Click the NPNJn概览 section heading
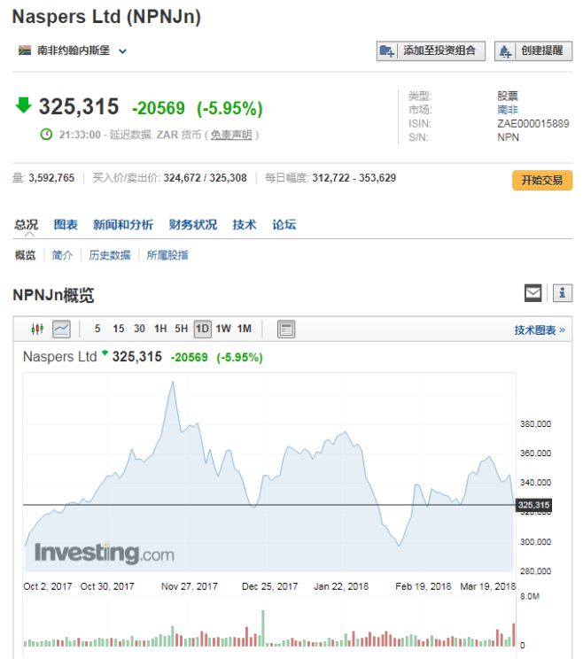583x659 pixels. [53, 295]
